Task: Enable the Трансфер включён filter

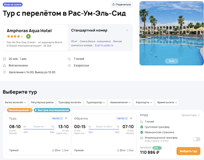Action: click(70, 102)
